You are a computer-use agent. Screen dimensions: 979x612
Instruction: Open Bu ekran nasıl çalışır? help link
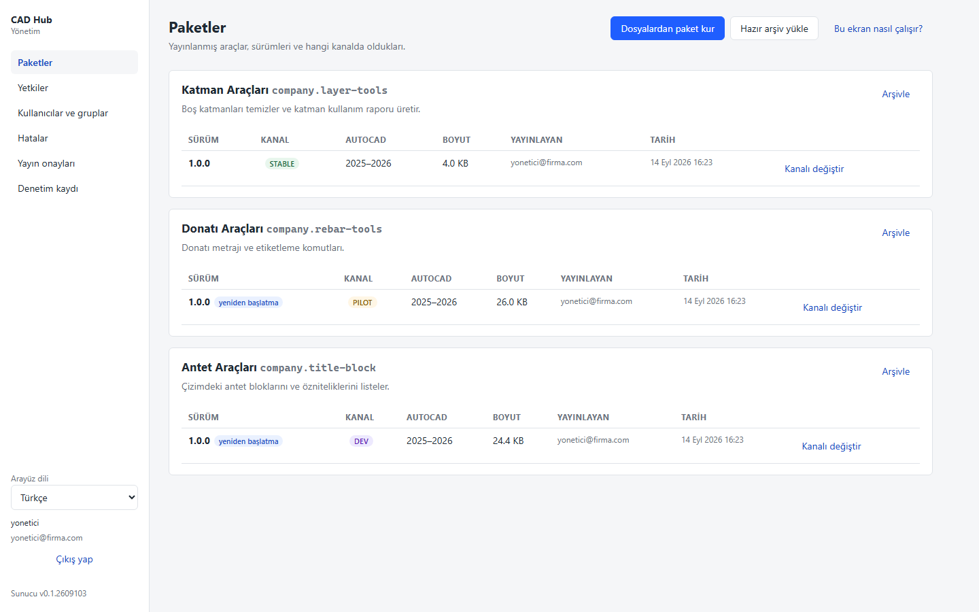pyautogui.click(x=878, y=29)
